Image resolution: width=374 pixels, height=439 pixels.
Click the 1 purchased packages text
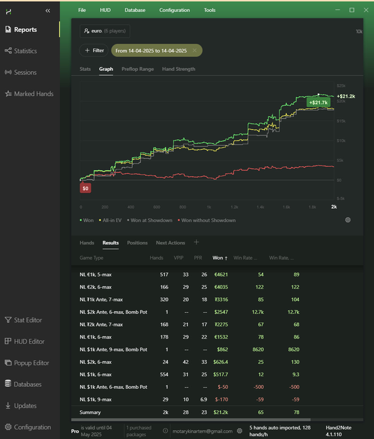click(x=138, y=431)
